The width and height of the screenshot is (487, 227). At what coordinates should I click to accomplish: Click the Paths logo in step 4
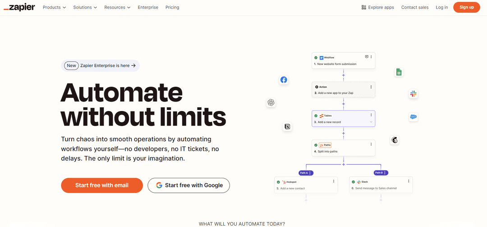click(322, 145)
